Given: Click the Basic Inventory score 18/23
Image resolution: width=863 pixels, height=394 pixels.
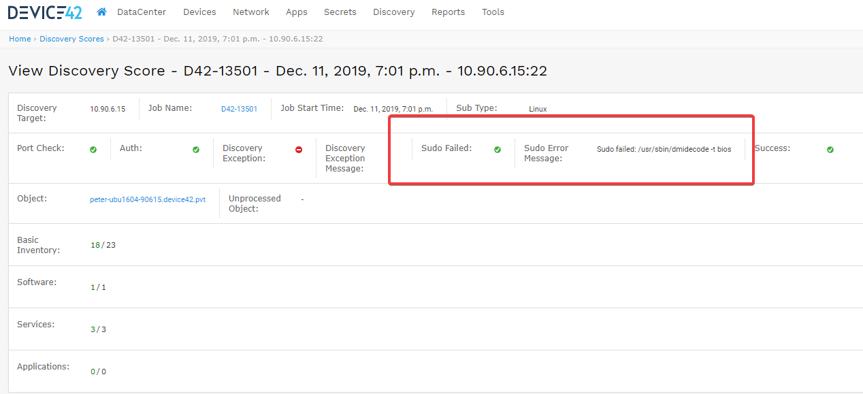Looking at the screenshot, I should point(103,245).
